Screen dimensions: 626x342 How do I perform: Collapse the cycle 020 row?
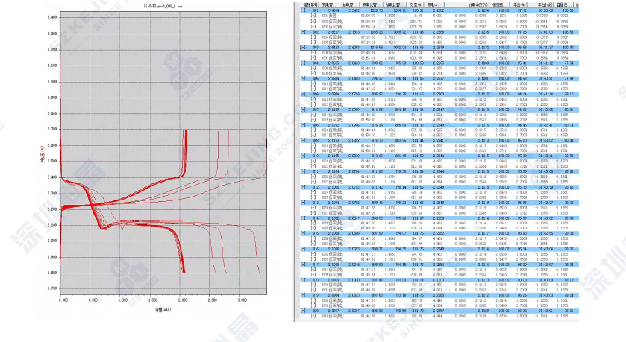click(x=302, y=310)
